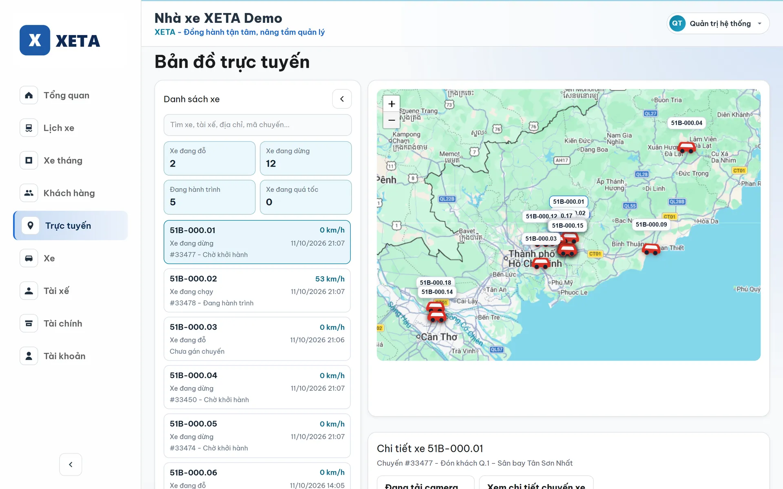The height and width of the screenshot is (489, 783).
Task: Filter by Xe đang quá tốc card
Action: point(306,197)
